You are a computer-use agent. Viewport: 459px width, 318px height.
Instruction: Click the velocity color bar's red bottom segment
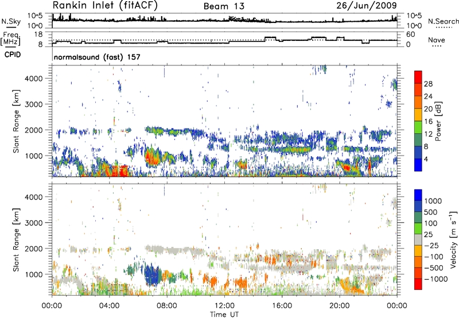(418, 284)
